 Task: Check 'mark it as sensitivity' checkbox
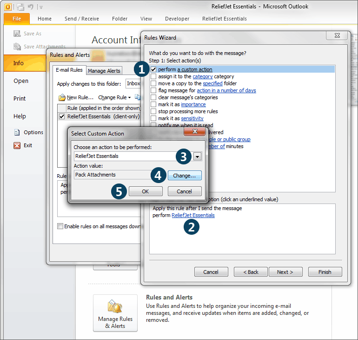pyautogui.click(x=153, y=118)
